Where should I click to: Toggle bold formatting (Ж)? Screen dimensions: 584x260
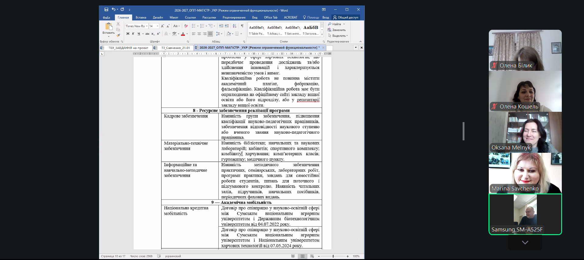[128, 34]
